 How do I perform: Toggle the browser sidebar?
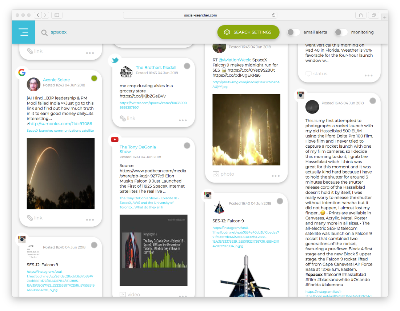(x=57, y=15)
